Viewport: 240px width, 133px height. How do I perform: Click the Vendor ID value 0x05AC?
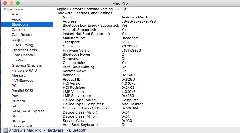tap(128, 75)
